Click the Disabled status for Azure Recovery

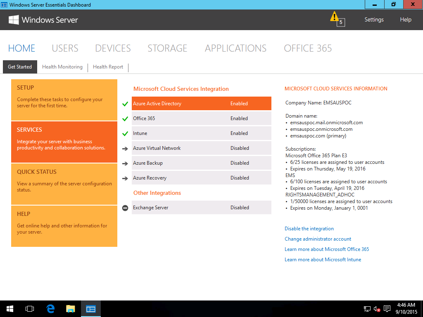click(x=240, y=177)
